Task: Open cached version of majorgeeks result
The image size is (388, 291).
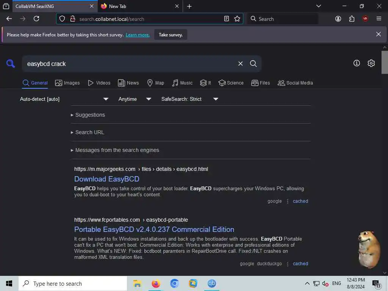Action: point(300,201)
